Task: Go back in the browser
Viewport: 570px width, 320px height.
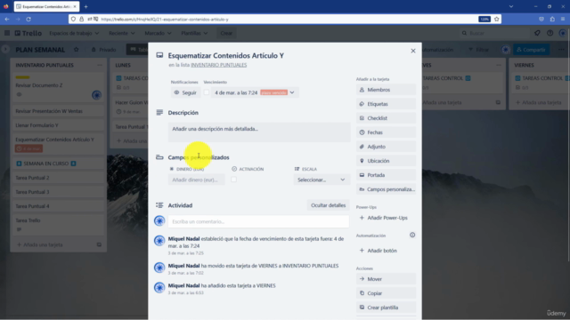Action: point(7,20)
